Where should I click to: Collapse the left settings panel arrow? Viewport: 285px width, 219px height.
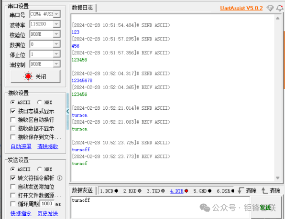[x=67, y=111]
